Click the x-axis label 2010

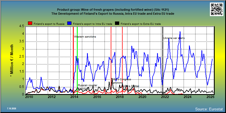(29, 96)
